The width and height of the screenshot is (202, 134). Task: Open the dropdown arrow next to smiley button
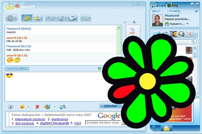click(x=28, y=107)
